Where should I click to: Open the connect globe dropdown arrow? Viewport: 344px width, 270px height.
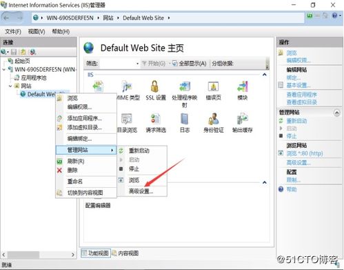point(8,52)
